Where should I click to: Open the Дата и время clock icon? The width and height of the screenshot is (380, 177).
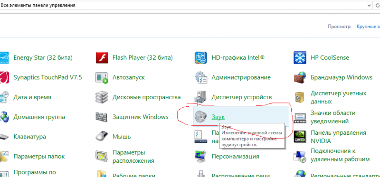pos(4,97)
